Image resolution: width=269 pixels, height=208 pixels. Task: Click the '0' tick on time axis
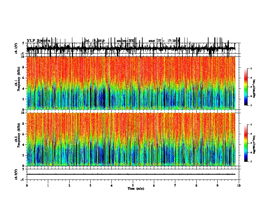27,186
